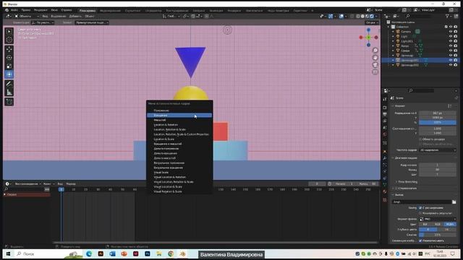
Task: Open По умолч. orientation dropdown
Action: (43, 22)
